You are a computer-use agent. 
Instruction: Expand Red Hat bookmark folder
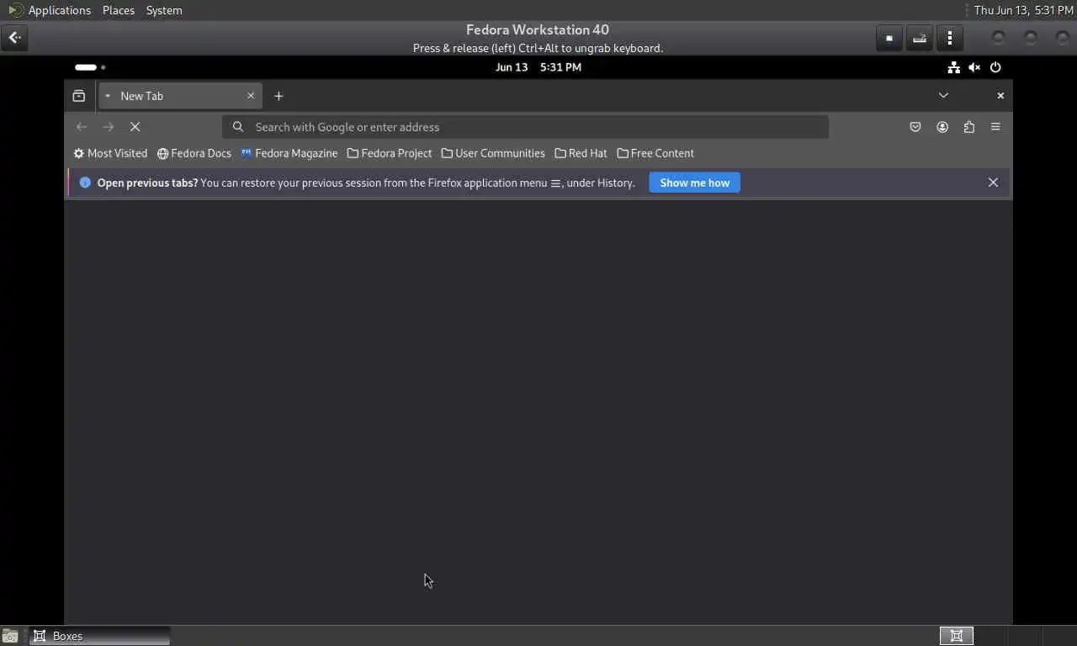click(581, 153)
